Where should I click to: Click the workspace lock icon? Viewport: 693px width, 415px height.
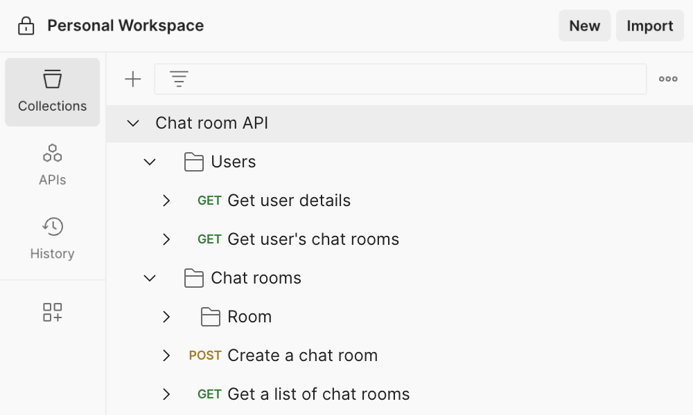click(26, 26)
